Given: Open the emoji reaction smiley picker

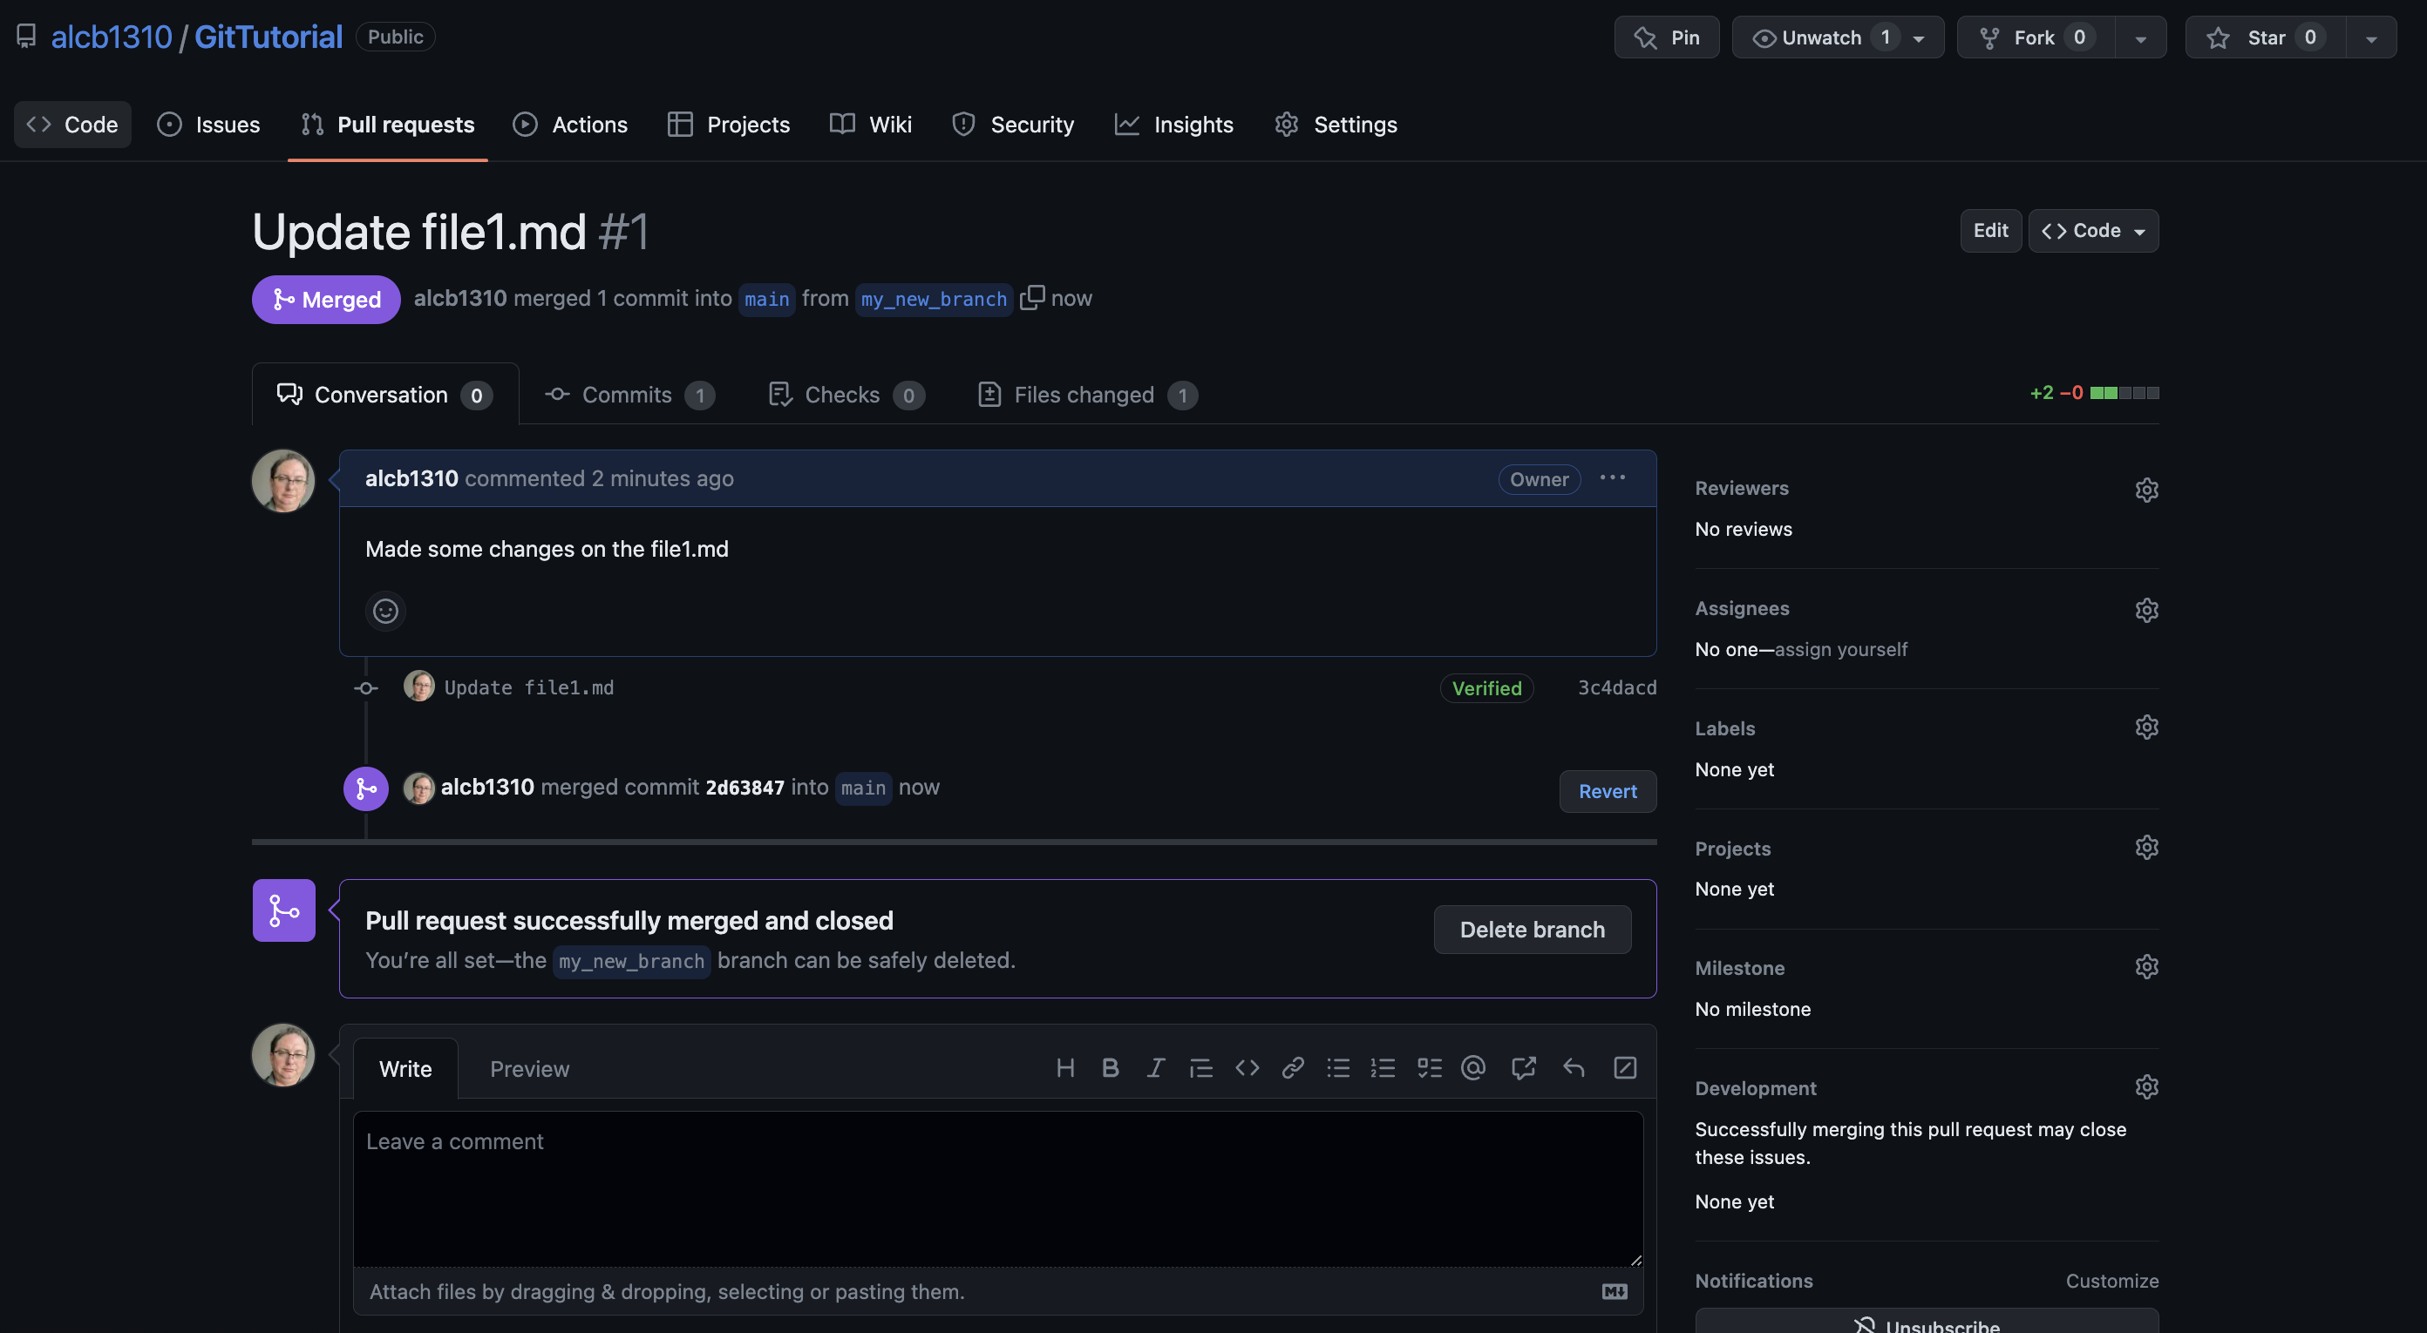Looking at the screenshot, I should click(x=385, y=611).
